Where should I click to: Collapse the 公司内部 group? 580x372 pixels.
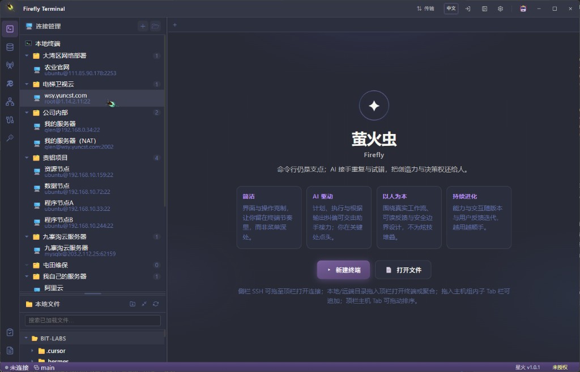point(27,113)
